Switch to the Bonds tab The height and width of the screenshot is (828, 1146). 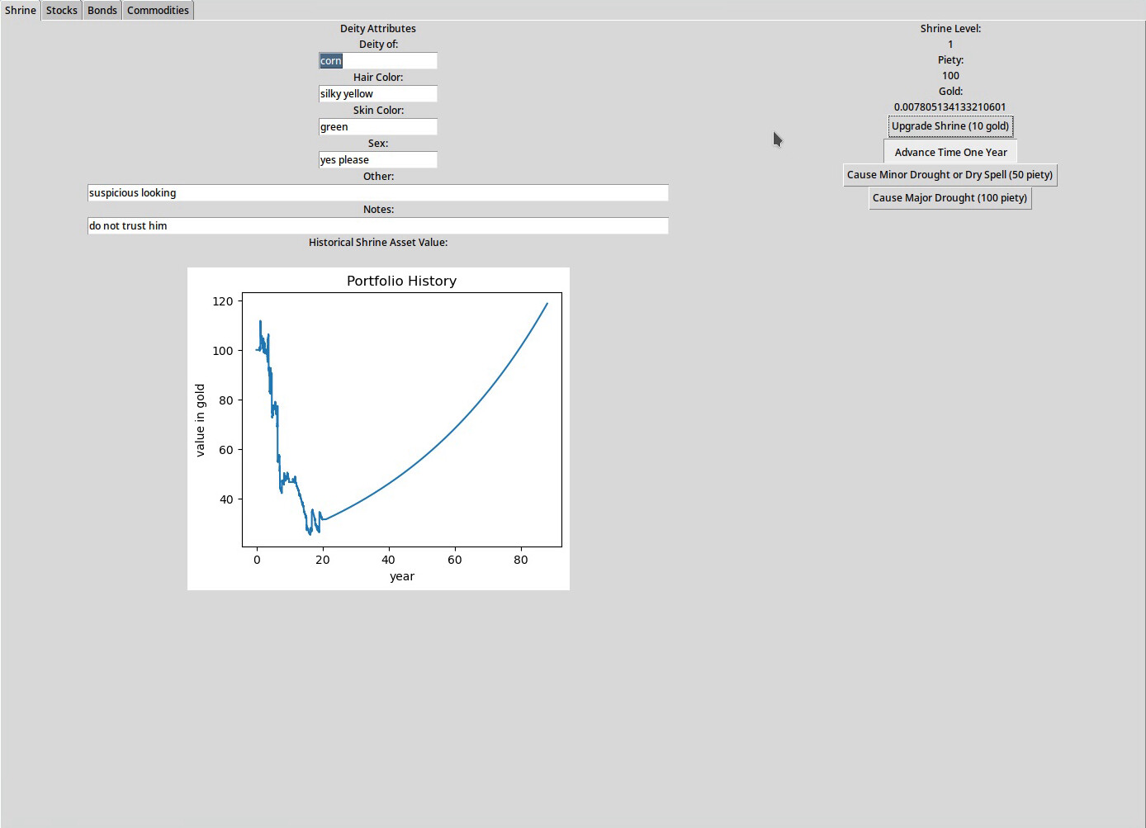(x=102, y=10)
